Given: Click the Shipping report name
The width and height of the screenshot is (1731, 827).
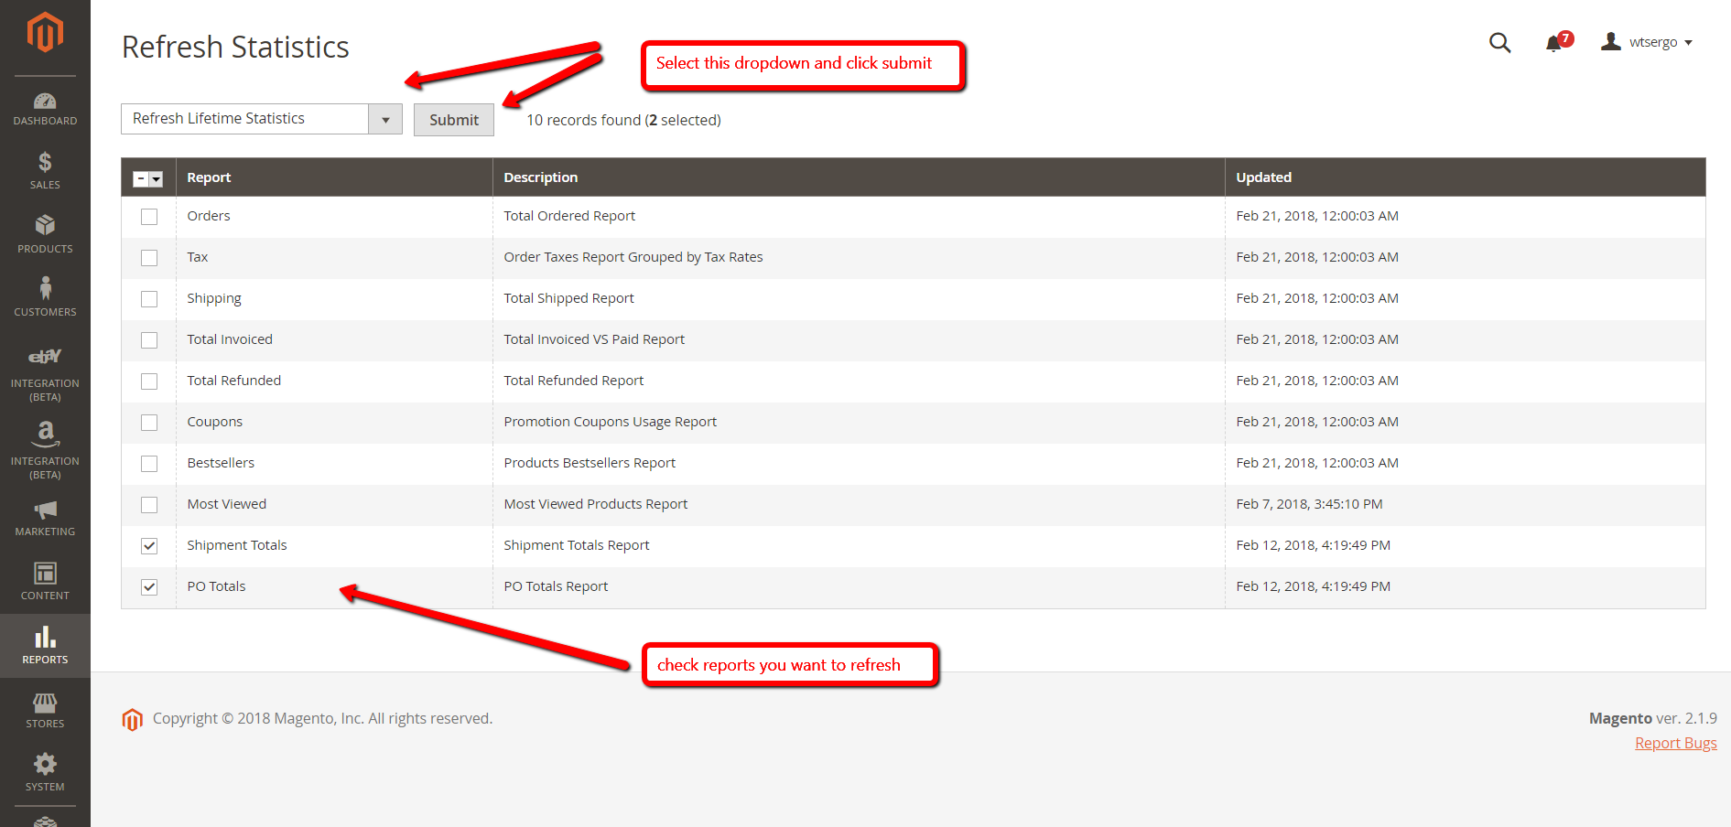Looking at the screenshot, I should click(214, 298).
